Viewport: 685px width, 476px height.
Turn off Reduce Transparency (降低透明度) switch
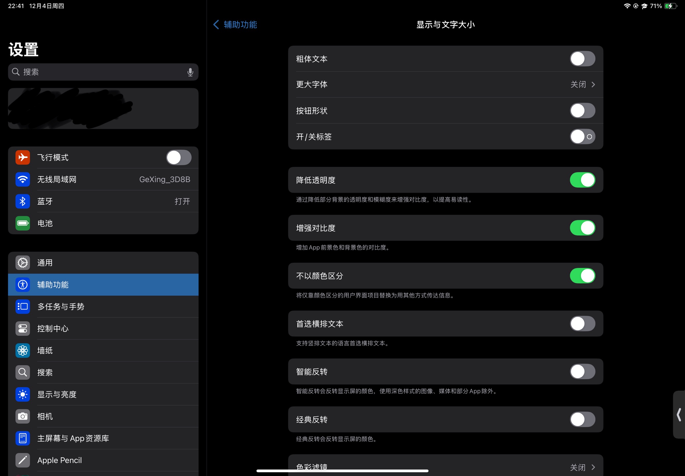[x=582, y=180]
